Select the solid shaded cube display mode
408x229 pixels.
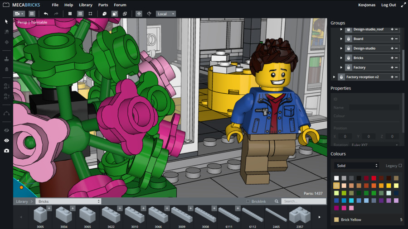click(104, 14)
